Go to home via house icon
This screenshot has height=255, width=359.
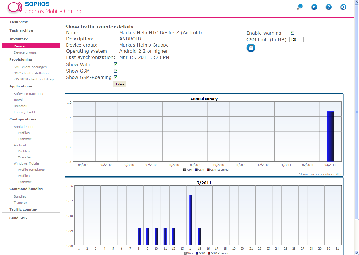314,7
